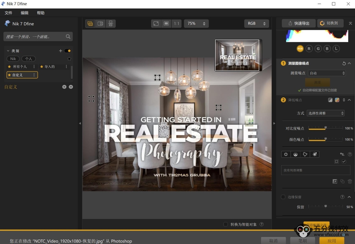This screenshot has width=355, height=244.
Task: Adjust the 颜色噪点 slider
Action: 325,139
